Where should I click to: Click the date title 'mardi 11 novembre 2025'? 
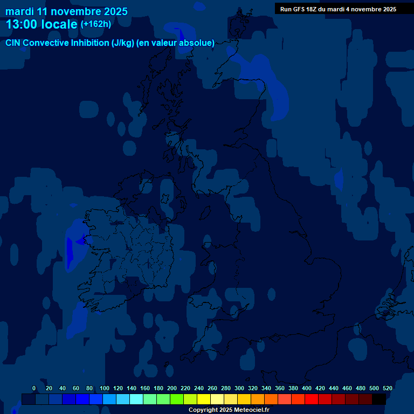pyautogui.click(x=67, y=11)
